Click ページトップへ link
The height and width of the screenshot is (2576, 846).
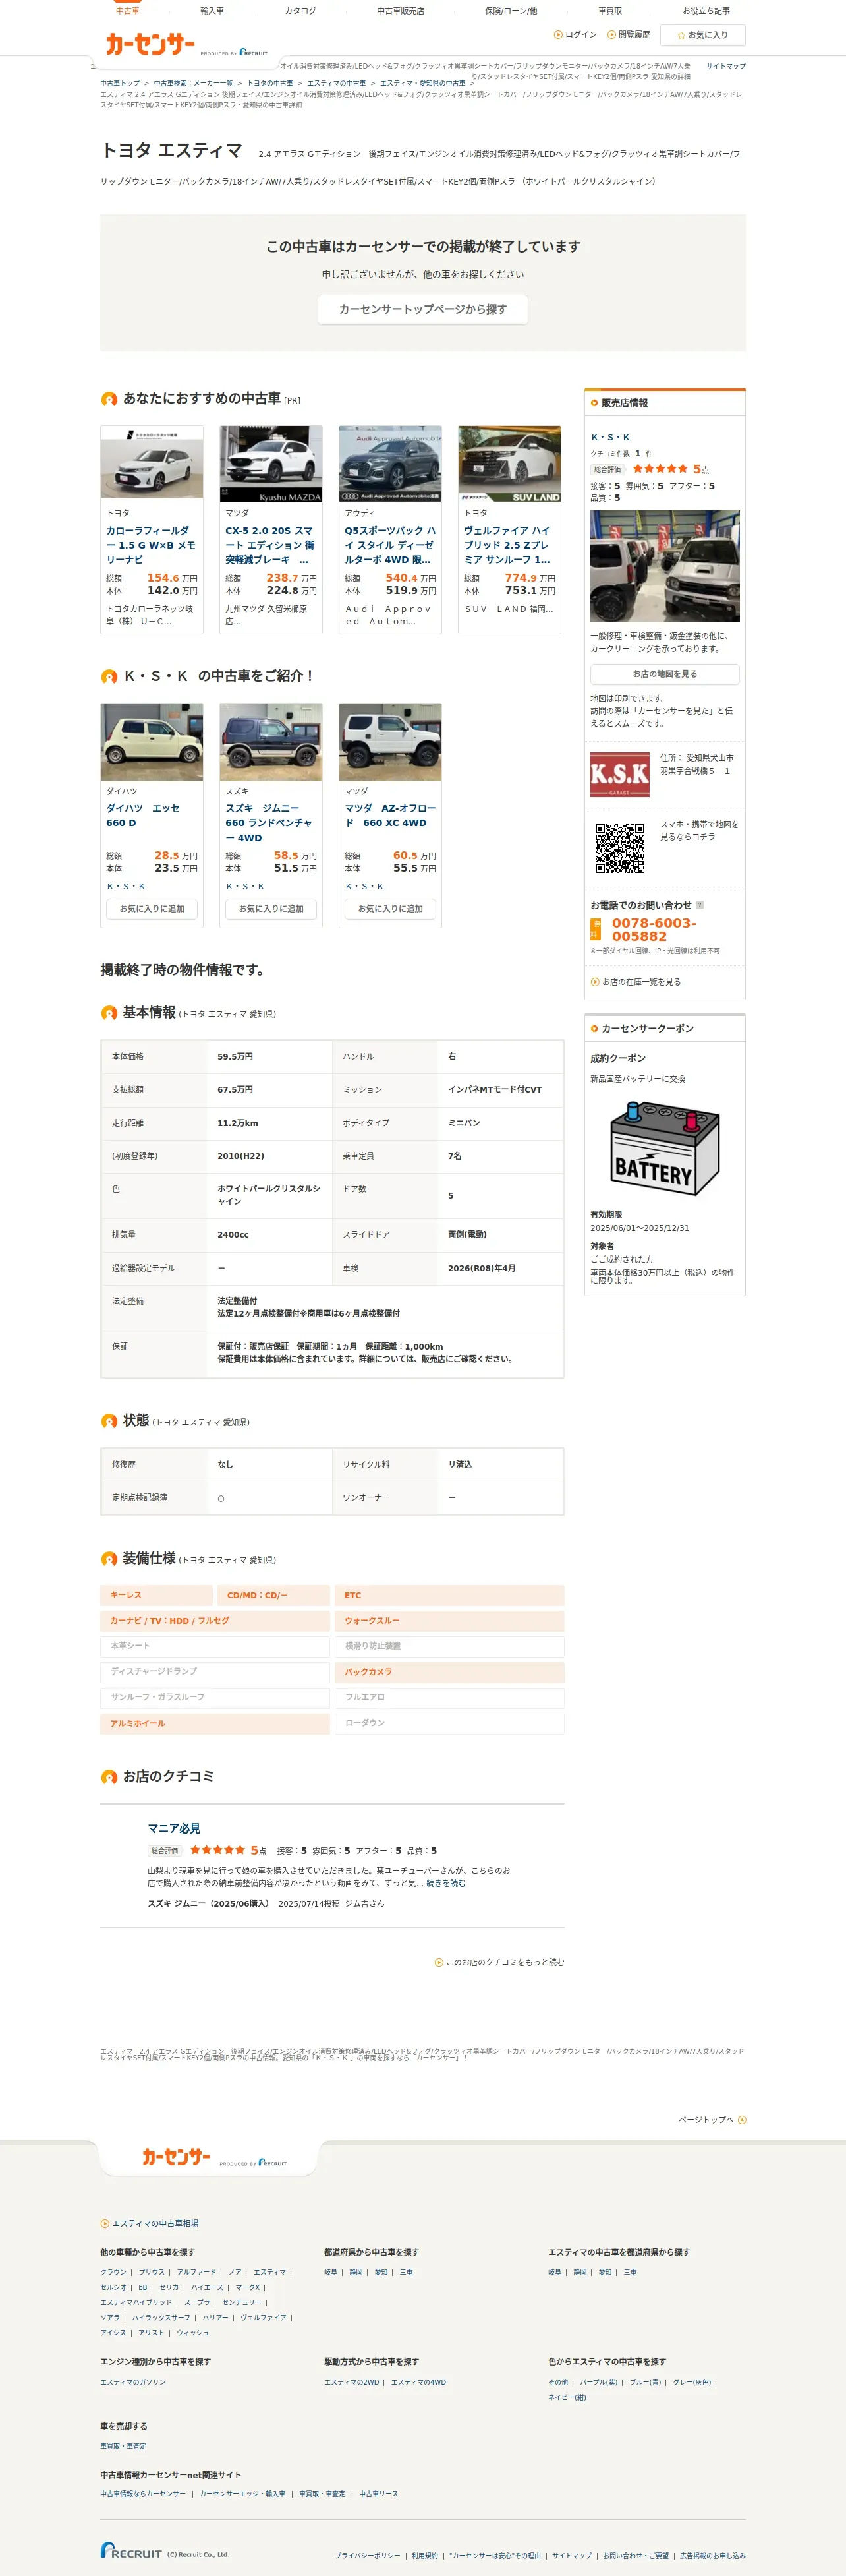pos(712,2119)
